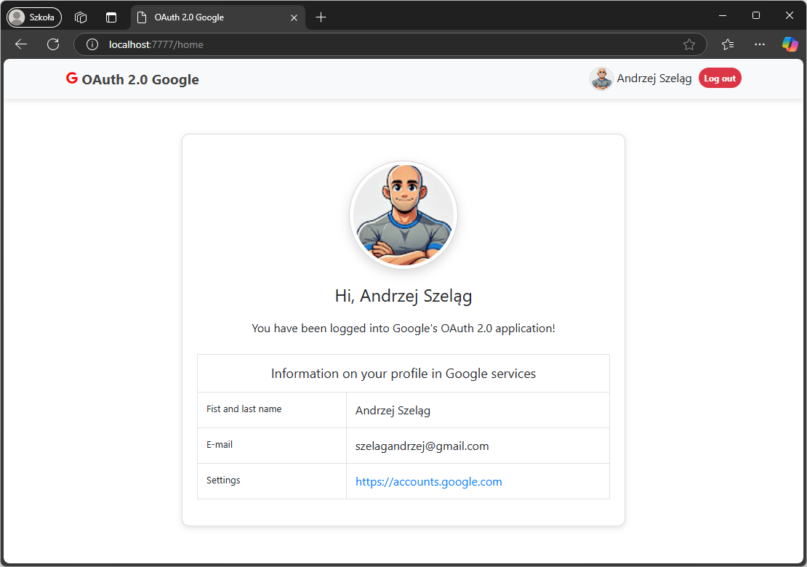Click the browser back arrow
Viewport: 807px width, 567px height.
click(21, 44)
